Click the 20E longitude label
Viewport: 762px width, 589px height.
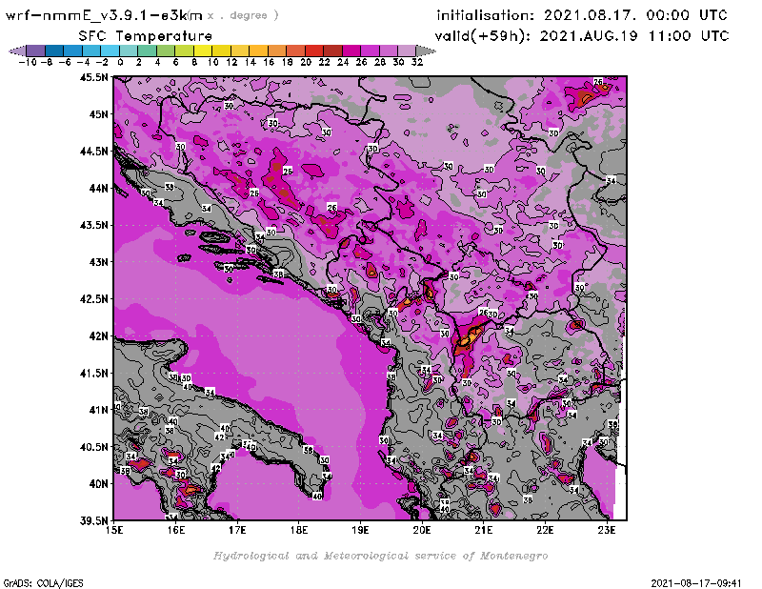pyautogui.click(x=422, y=530)
